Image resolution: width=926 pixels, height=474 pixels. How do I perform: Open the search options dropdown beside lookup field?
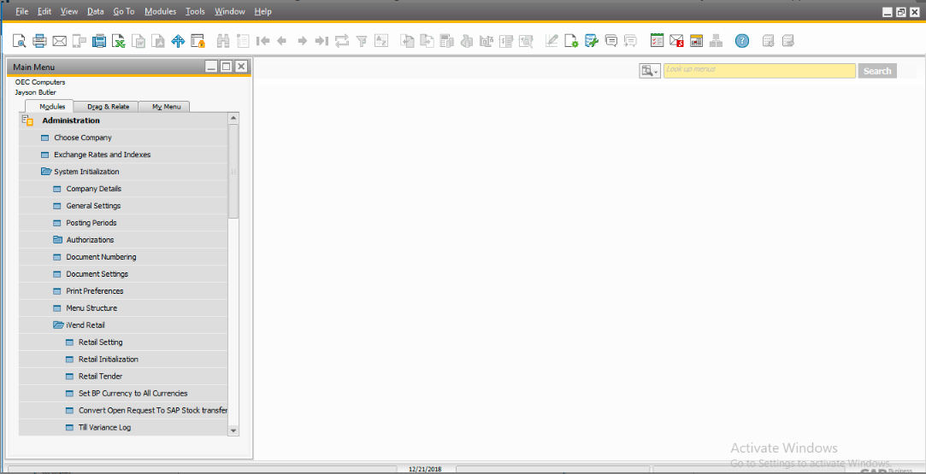coord(650,71)
